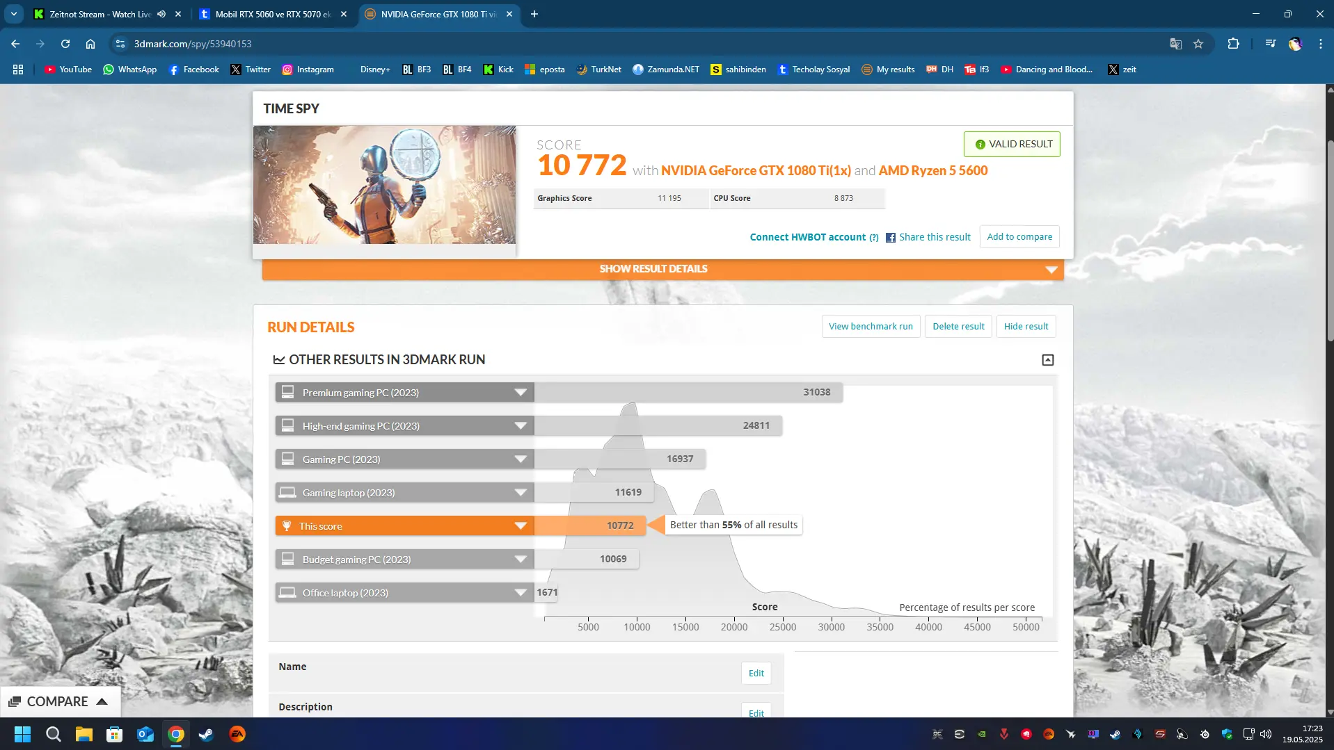Open Steam from the taskbar
Image resolution: width=1334 pixels, height=750 pixels.
pyautogui.click(x=207, y=734)
